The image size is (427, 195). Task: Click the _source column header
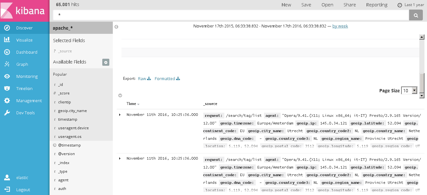tap(210, 104)
